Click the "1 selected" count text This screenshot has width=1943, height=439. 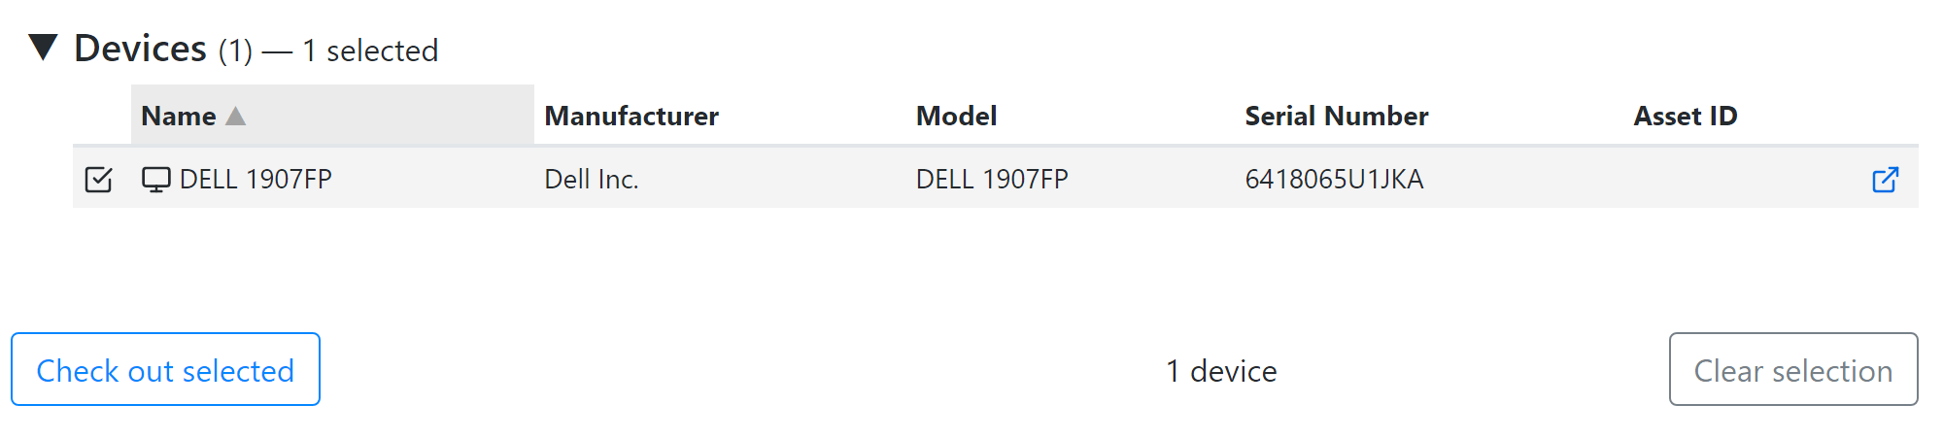point(370,51)
